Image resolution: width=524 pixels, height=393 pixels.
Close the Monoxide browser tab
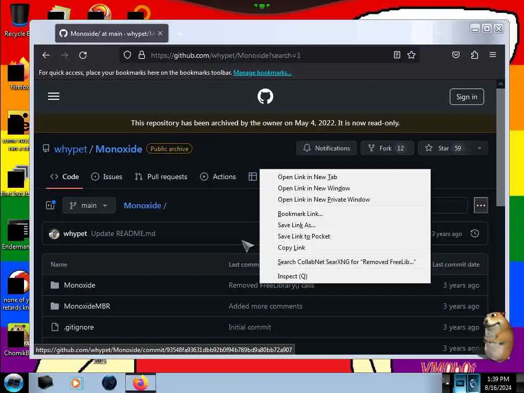tap(160, 33)
